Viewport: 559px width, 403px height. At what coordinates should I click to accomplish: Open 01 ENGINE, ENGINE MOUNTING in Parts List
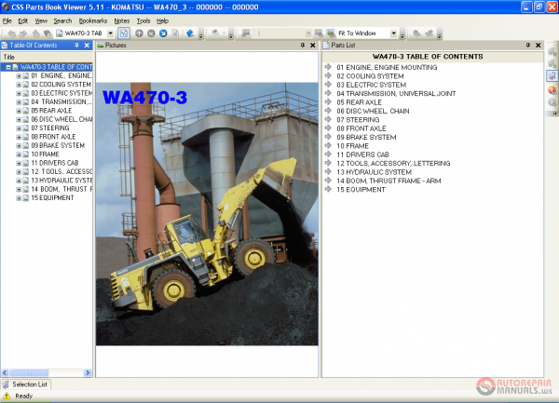click(387, 67)
